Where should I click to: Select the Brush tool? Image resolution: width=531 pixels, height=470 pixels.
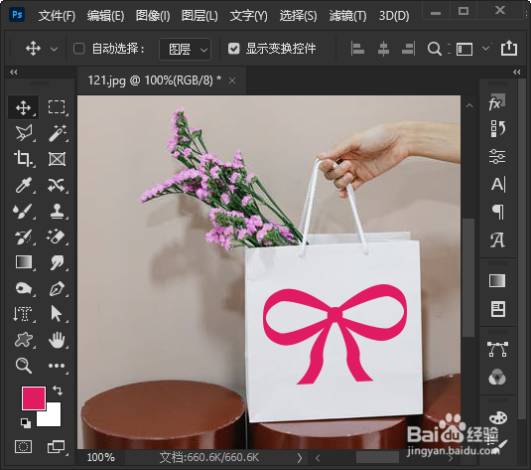click(24, 211)
